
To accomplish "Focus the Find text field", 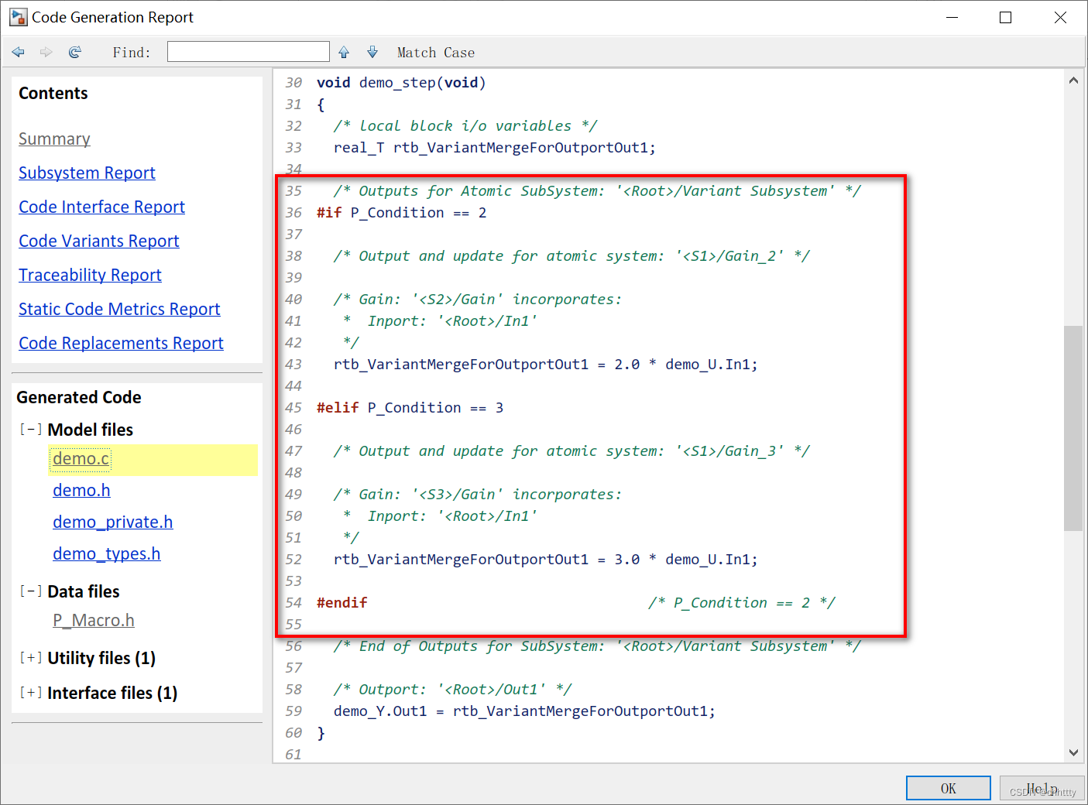I will point(249,52).
